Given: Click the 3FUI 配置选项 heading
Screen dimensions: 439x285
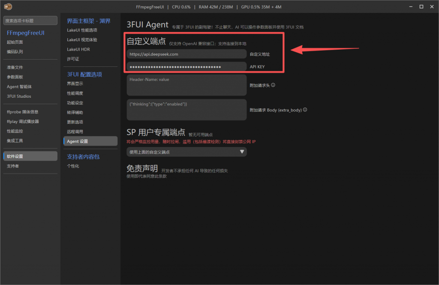Looking at the screenshot, I should pos(84,74).
